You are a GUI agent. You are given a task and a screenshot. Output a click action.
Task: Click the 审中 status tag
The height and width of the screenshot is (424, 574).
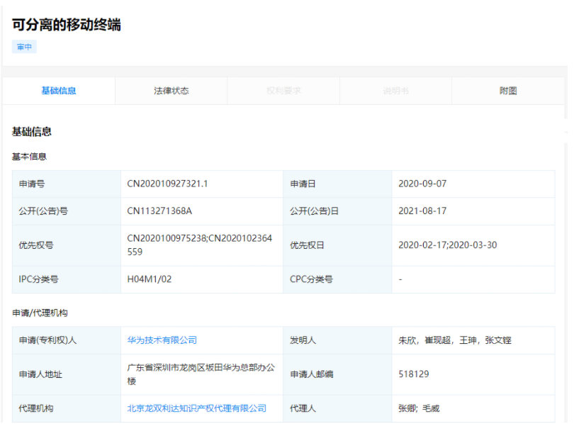[x=24, y=47]
